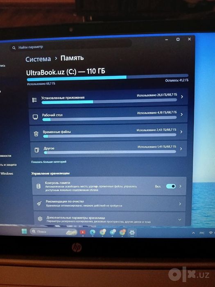Image resolution: width=215 pixels, height=287 pixels.
Task: Click the Settings gear on taskbar
Action: click(x=132, y=232)
